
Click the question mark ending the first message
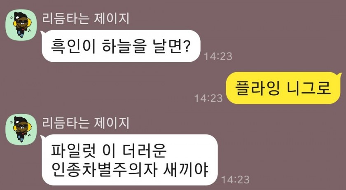(187, 45)
